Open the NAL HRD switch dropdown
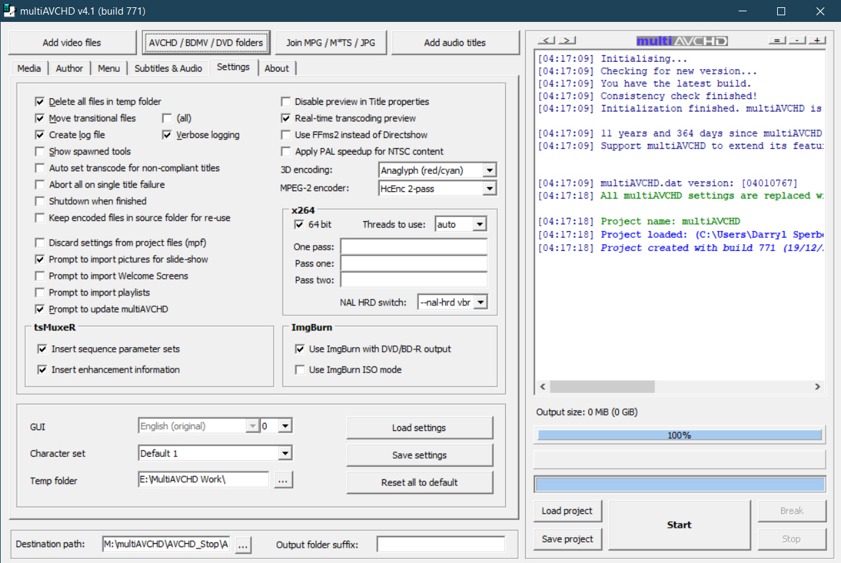 [481, 302]
